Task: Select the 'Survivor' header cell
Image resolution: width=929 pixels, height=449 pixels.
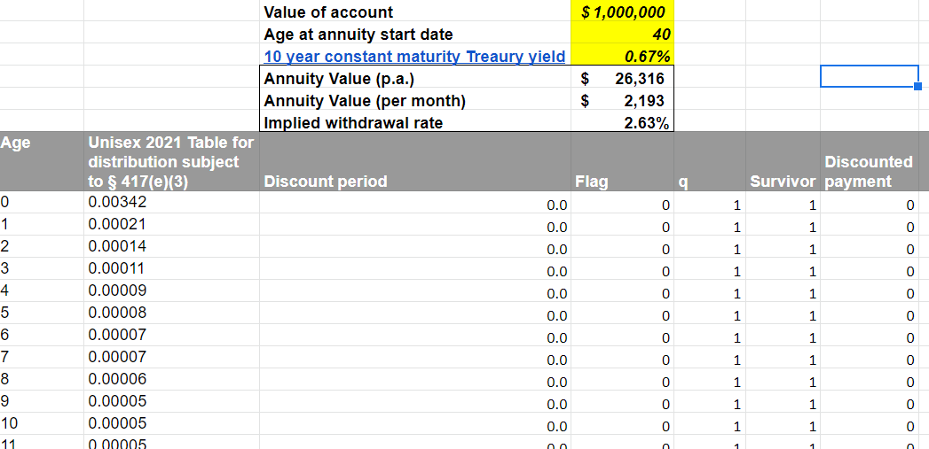Action: tap(783, 161)
